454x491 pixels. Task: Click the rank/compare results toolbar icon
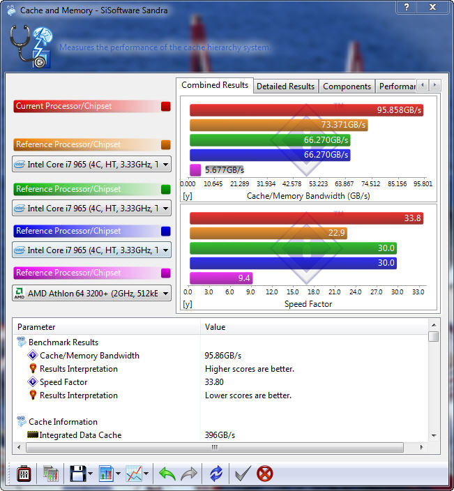tap(50, 474)
